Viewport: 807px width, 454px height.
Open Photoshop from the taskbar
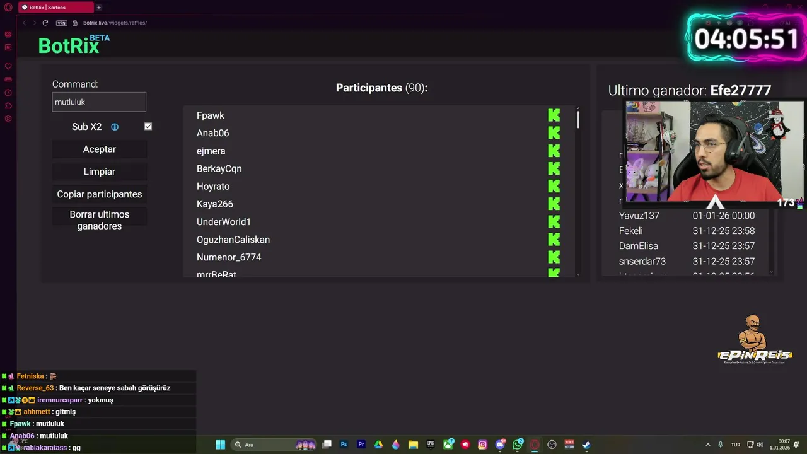(344, 445)
